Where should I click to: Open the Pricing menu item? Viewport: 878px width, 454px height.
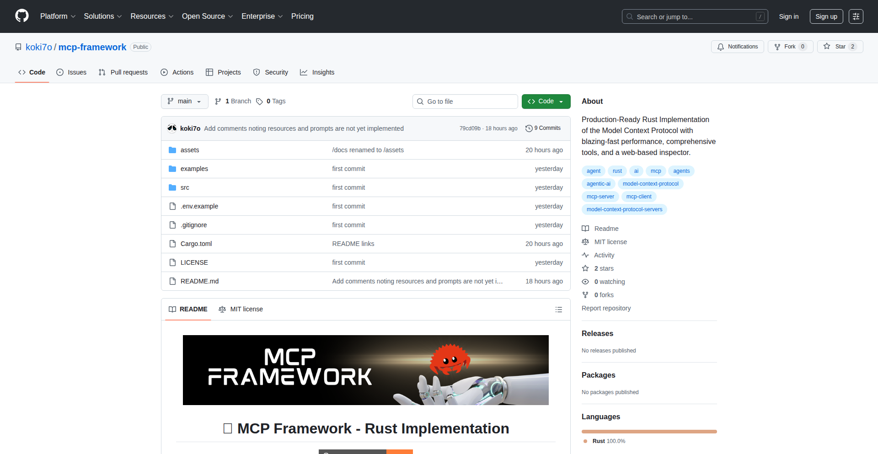302,16
